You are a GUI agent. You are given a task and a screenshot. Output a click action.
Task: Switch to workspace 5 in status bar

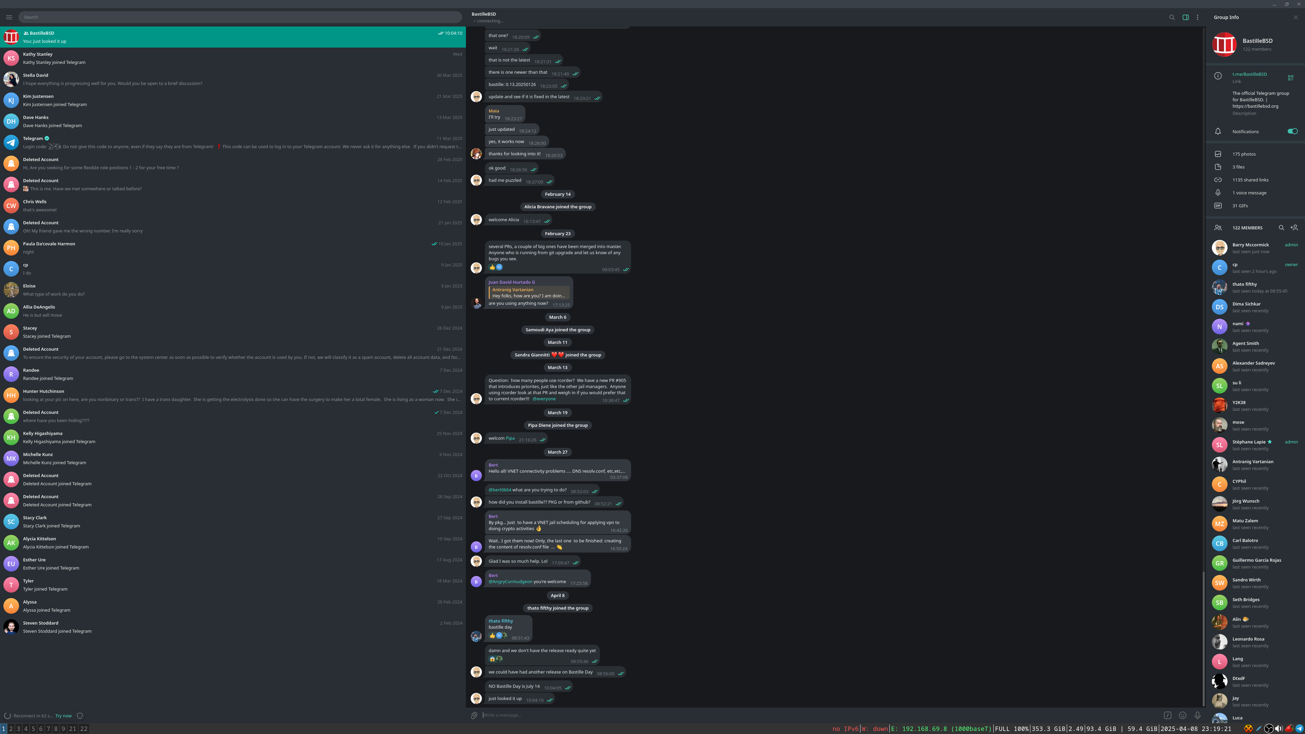pyautogui.click(x=33, y=729)
